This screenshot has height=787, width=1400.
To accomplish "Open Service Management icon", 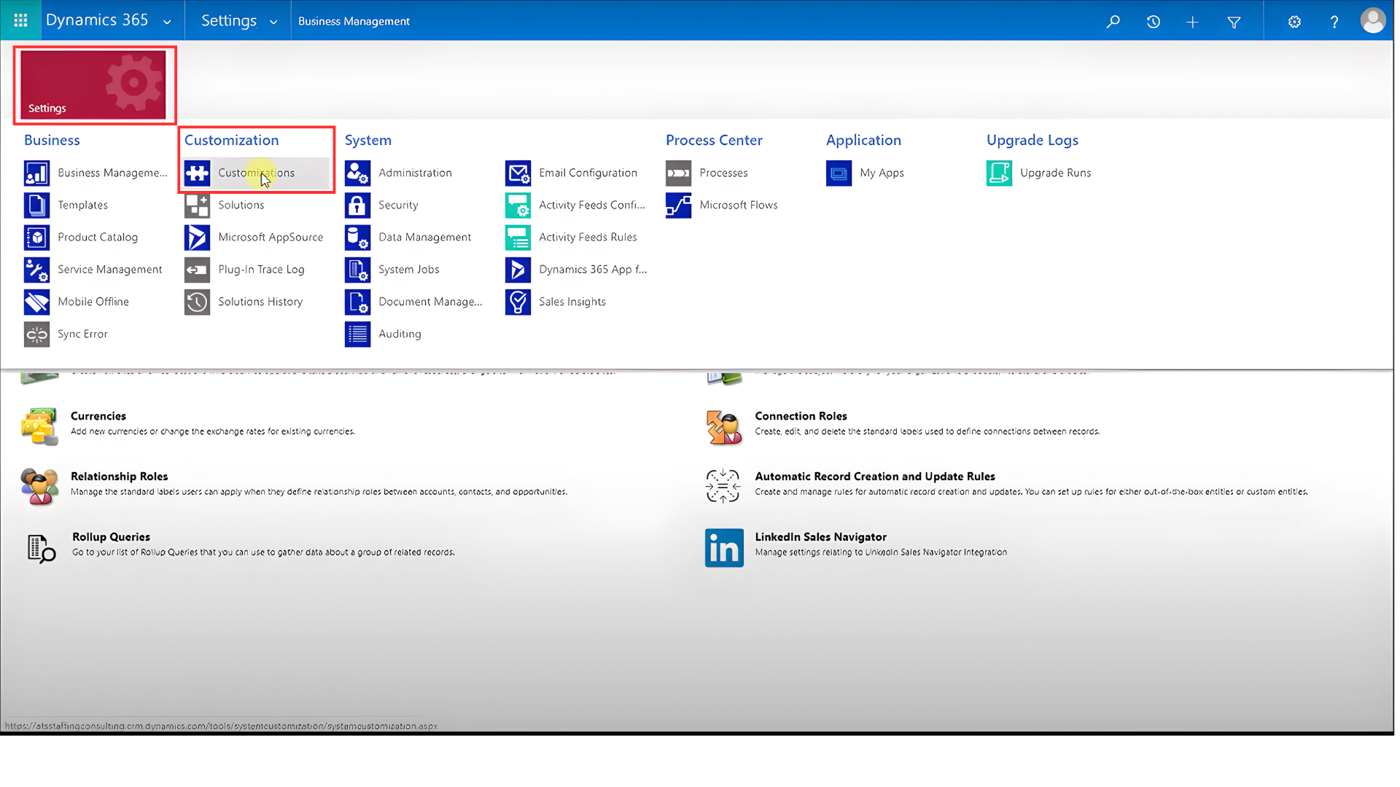I will (x=36, y=270).
